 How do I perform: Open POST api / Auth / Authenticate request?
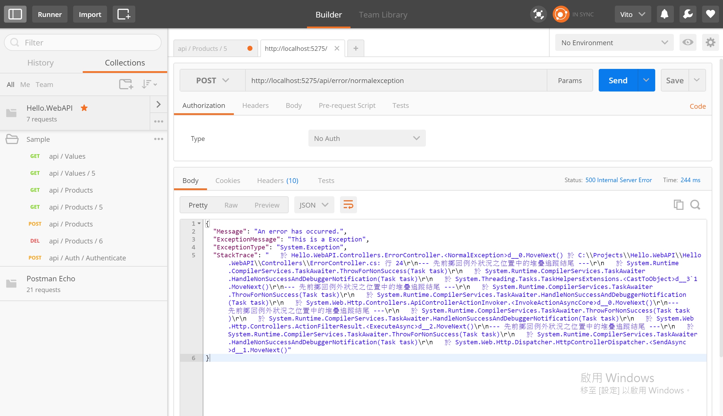[83, 258]
